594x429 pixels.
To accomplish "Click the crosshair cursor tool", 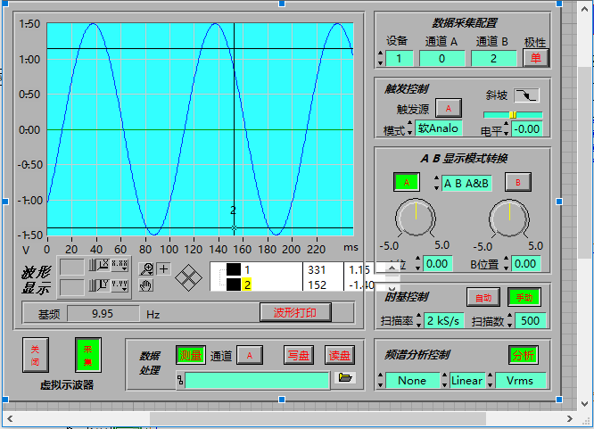I will click(164, 268).
